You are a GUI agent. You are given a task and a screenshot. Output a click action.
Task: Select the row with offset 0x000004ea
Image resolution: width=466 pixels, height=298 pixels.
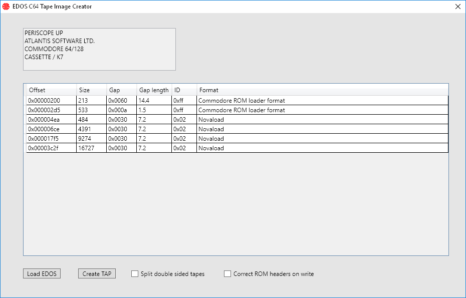[x=237, y=119]
